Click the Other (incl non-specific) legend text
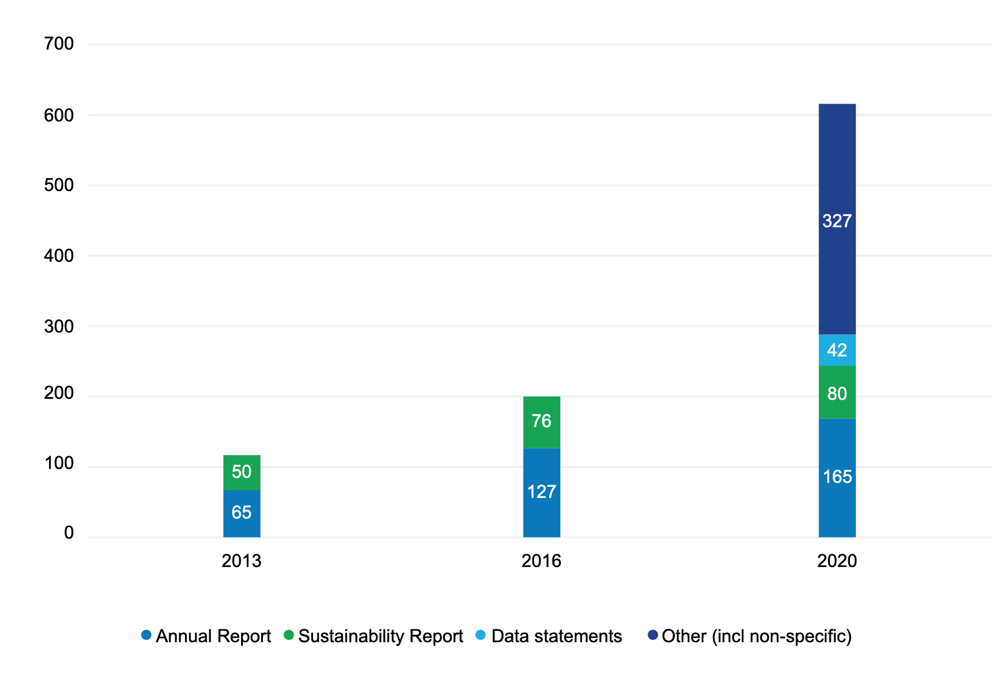This screenshot has width=1008, height=684. [756, 636]
